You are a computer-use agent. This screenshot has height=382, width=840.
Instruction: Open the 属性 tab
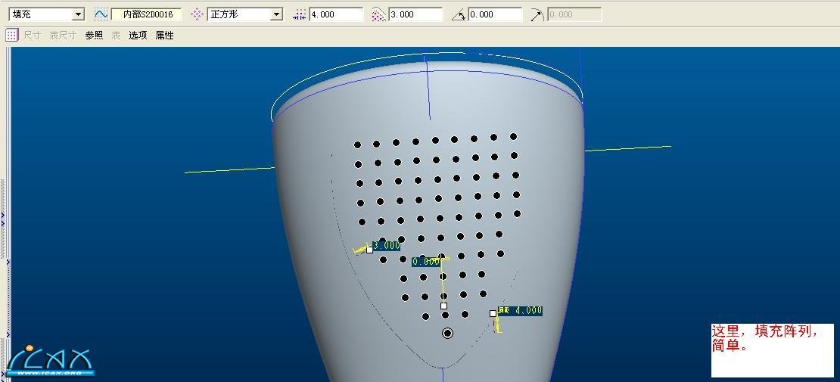(x=164, y=36)
